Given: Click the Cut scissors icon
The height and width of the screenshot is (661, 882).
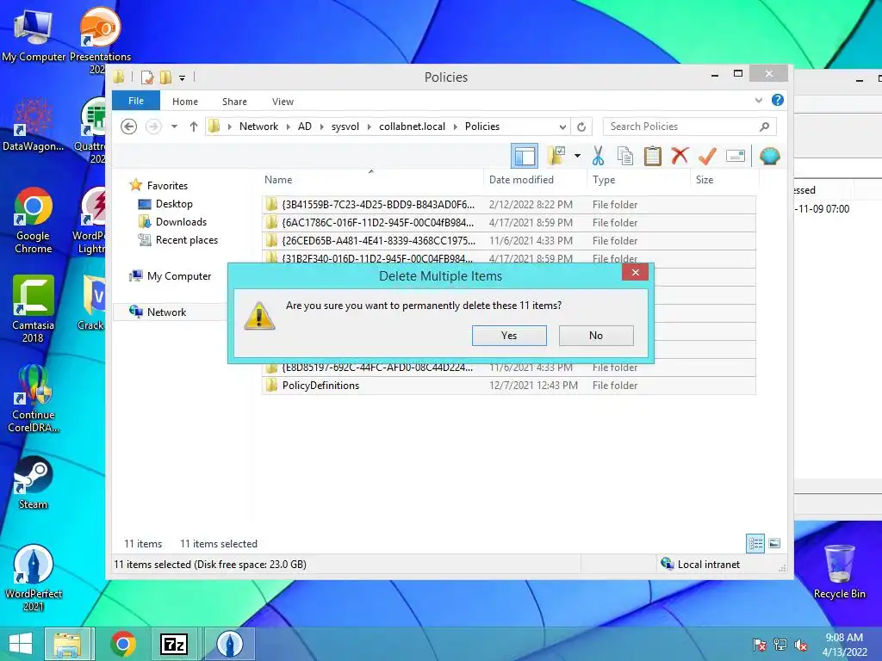Looking at the screenshot, I should tap(598, 156).
